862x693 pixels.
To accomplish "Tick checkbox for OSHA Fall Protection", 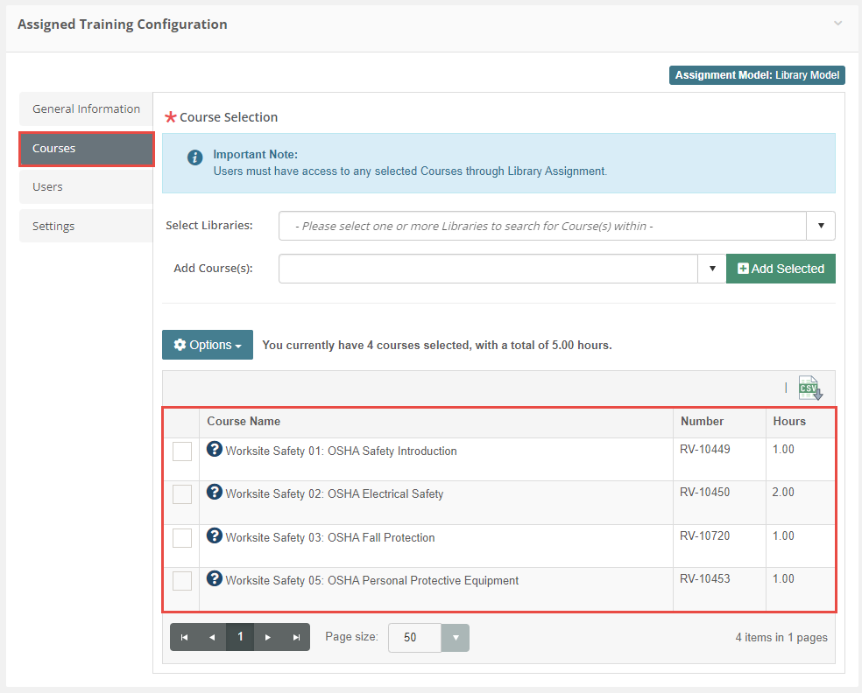I will click(x=182, y=537).
